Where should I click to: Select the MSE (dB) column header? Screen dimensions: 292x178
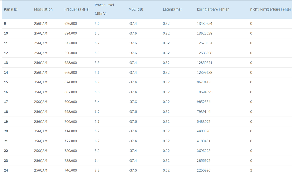coord(136,9)
